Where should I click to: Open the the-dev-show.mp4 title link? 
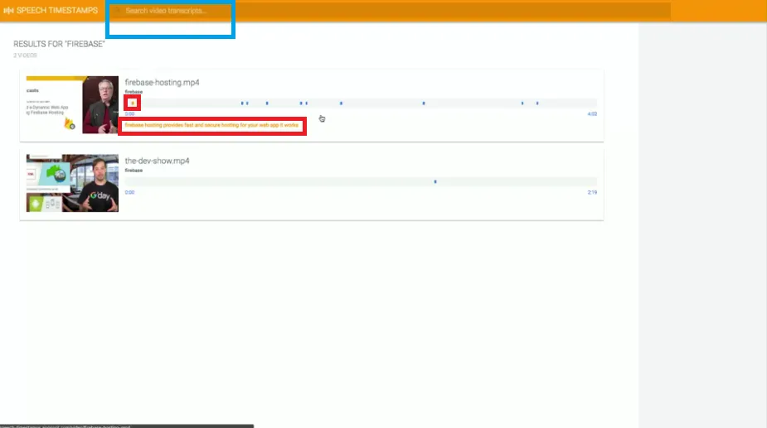[x=157, y=161]
